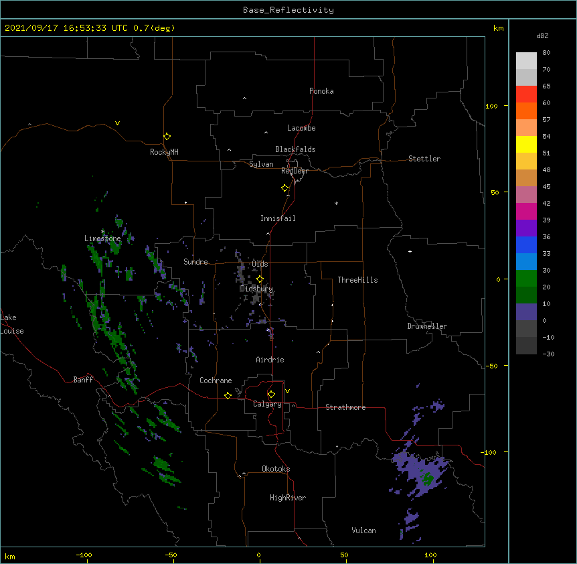Click the yellow diamond marker near RockyMH

[x=167, y=137]
